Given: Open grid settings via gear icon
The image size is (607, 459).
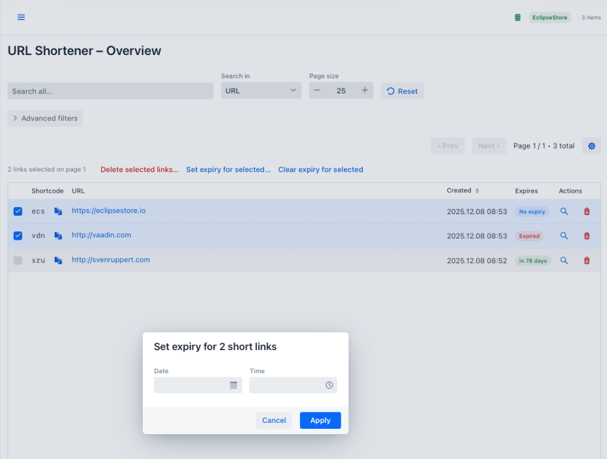Looking at the screenshot, I should tap(591, 146).
